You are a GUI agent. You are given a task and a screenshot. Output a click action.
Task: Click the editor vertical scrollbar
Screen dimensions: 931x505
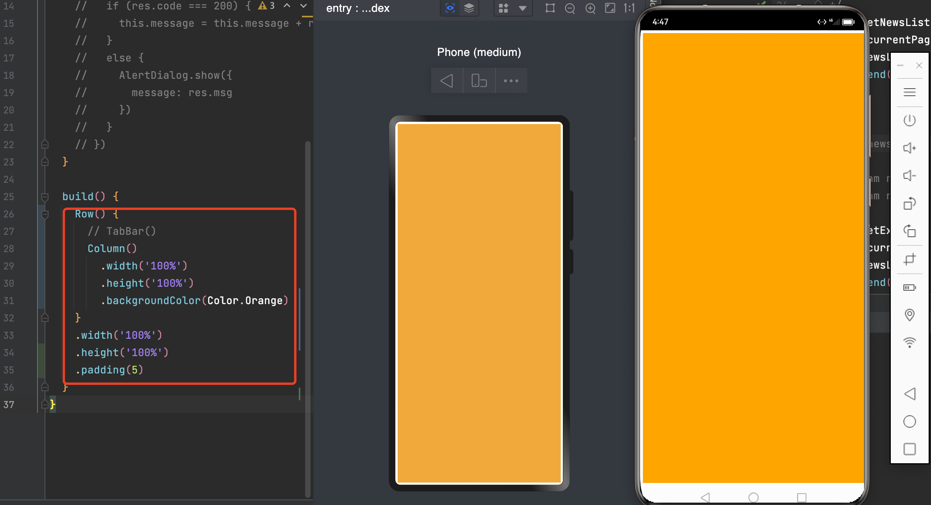pyautogui.click(x=308, y=319)
